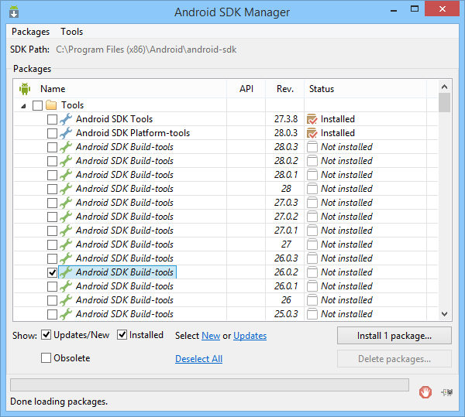Click the not-installed status icon for rev 26.0.2
465x417 pixels.
[312, 272]
